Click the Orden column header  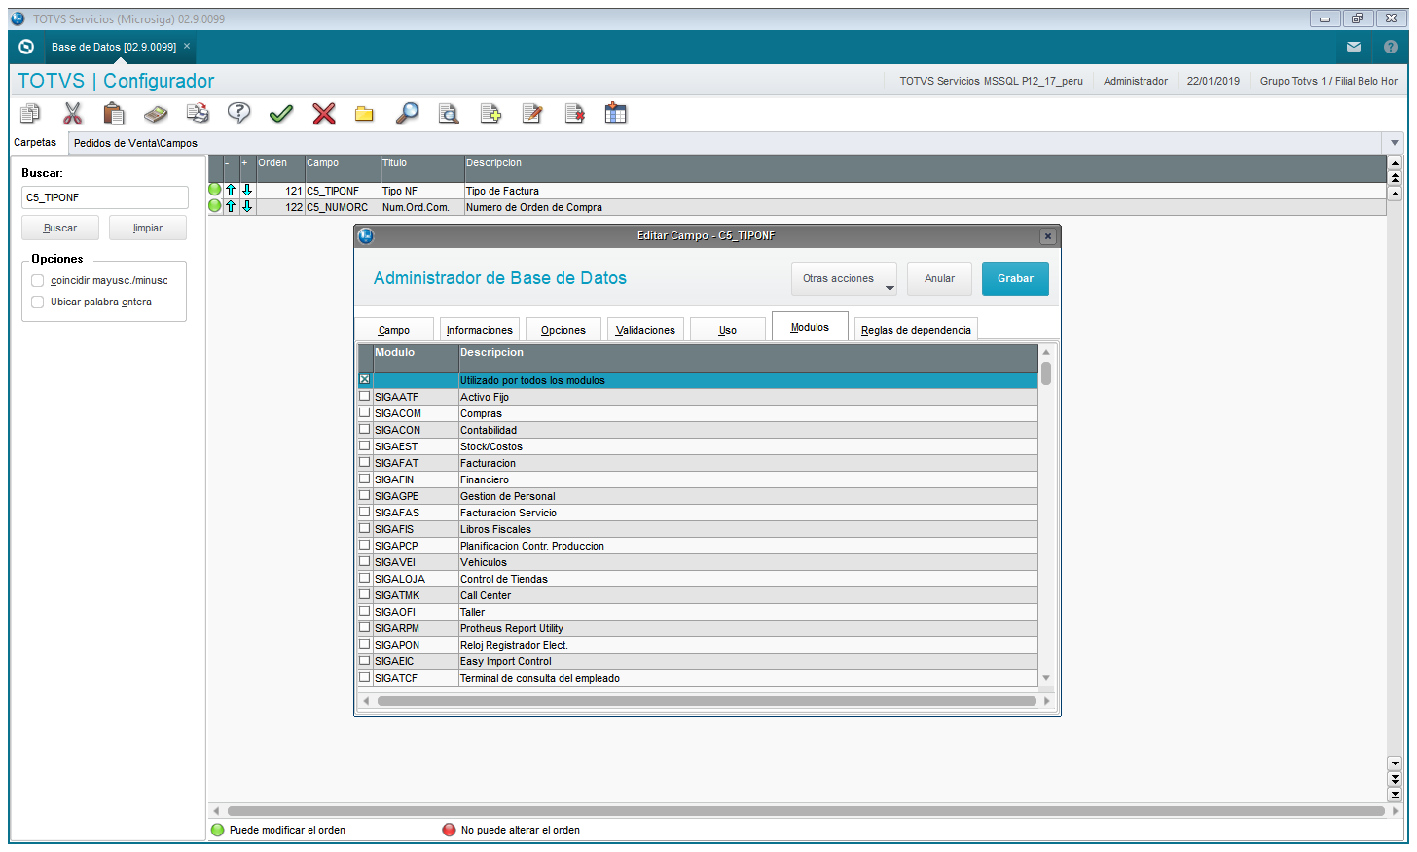[x=280, y=168]
